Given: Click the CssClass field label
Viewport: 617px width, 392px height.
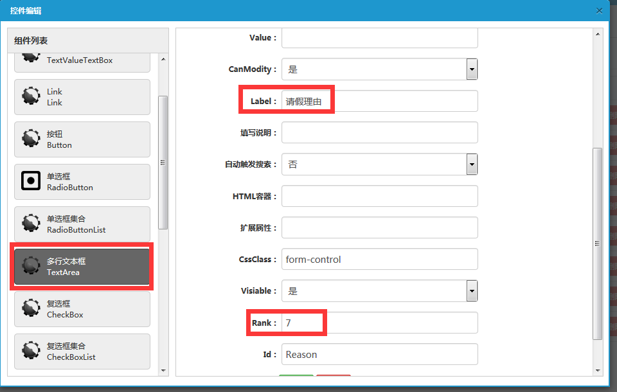Looking at the screenshot, I should click(257, 260).
